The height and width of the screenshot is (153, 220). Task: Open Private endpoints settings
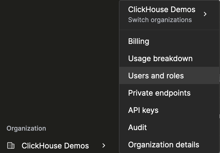159,93
